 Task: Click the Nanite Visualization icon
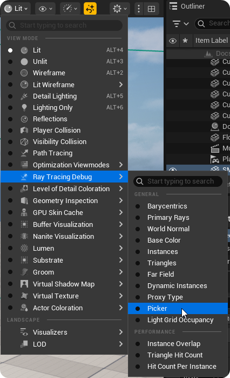click(24, 236)
